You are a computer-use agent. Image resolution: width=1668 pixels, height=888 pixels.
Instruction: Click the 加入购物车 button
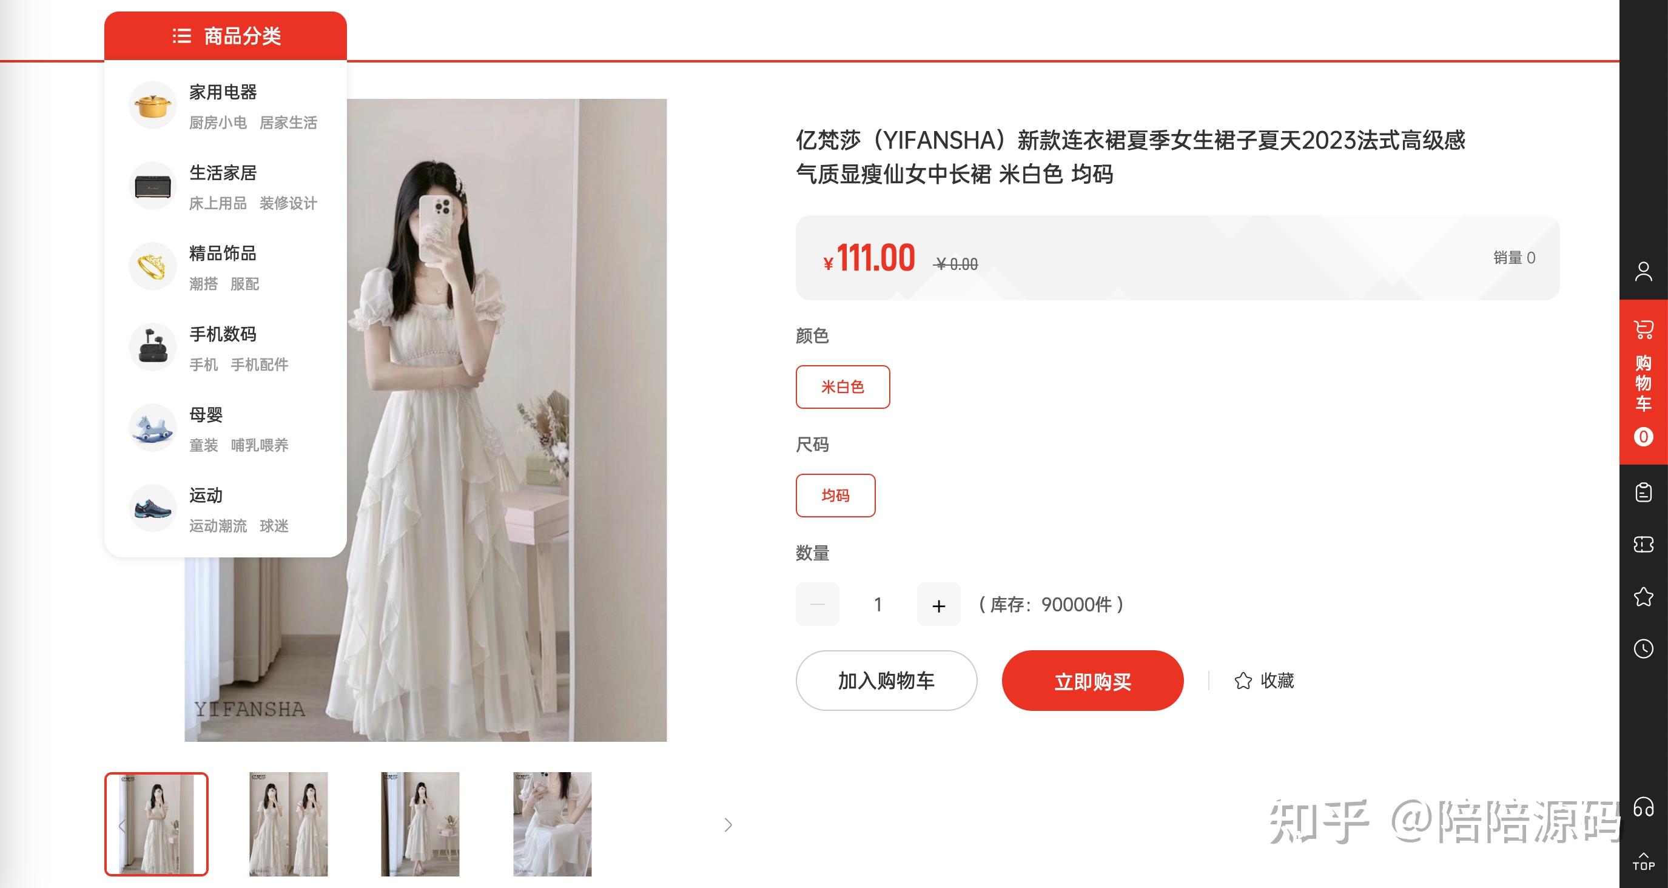coord(886,681)
